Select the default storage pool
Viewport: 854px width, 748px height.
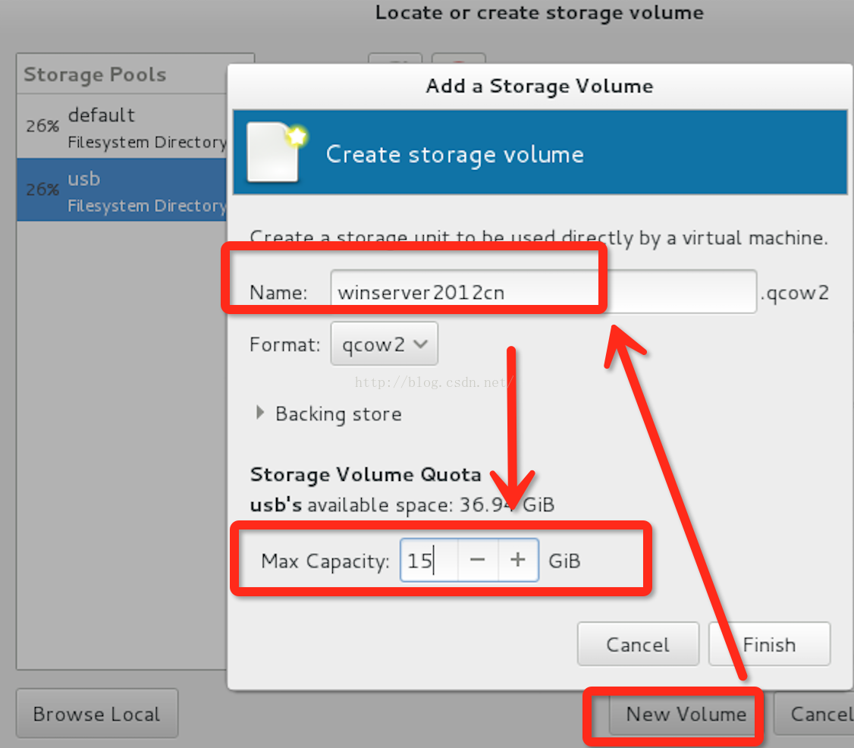coord(121,127)
